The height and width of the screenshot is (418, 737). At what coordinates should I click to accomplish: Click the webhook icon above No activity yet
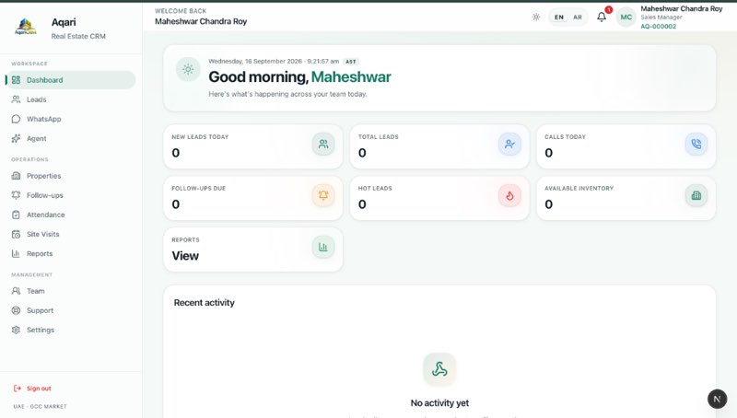click(x=439, y=369)
